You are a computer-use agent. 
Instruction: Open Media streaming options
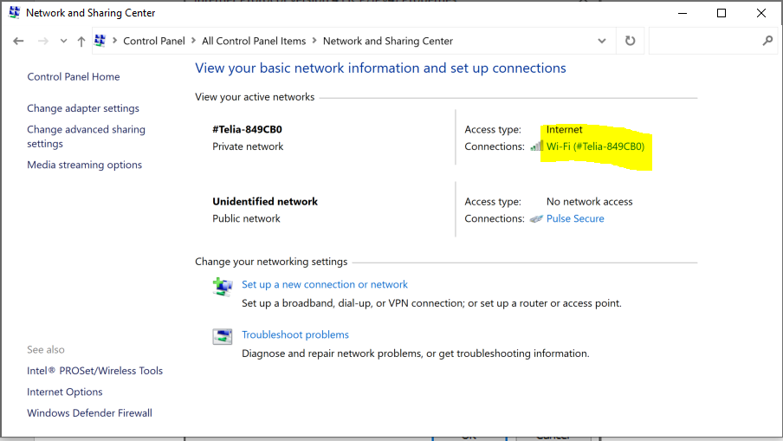[84, 165]
